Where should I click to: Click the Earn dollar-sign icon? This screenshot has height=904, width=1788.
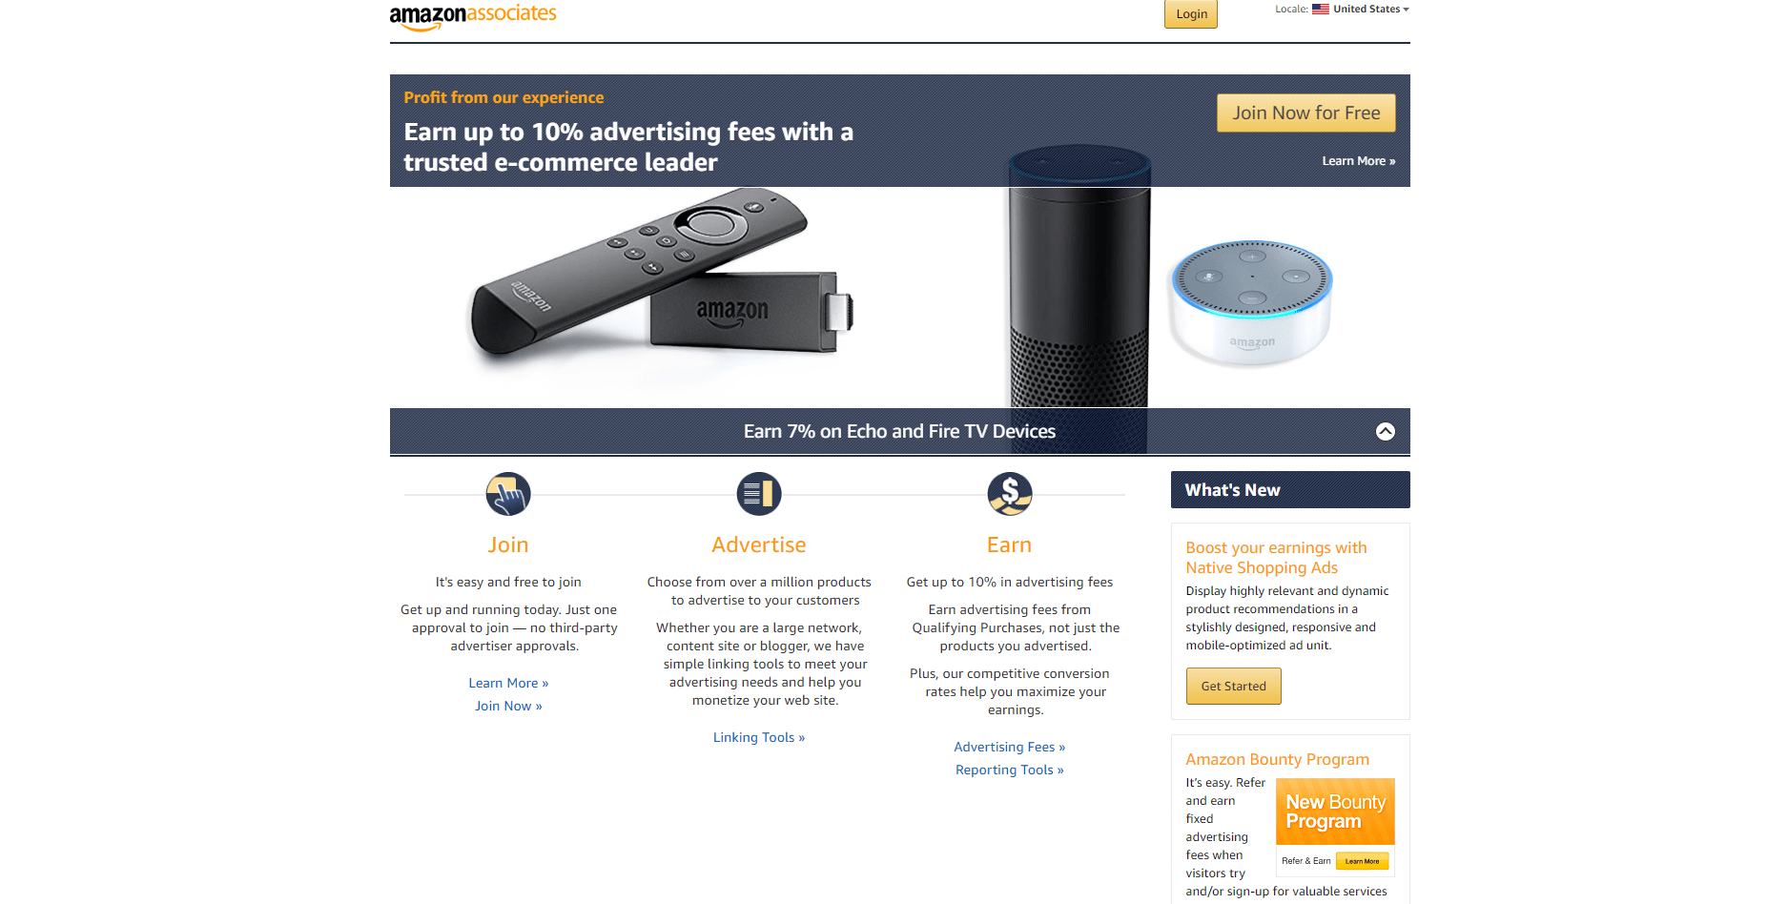click(x=1010, y=494)
